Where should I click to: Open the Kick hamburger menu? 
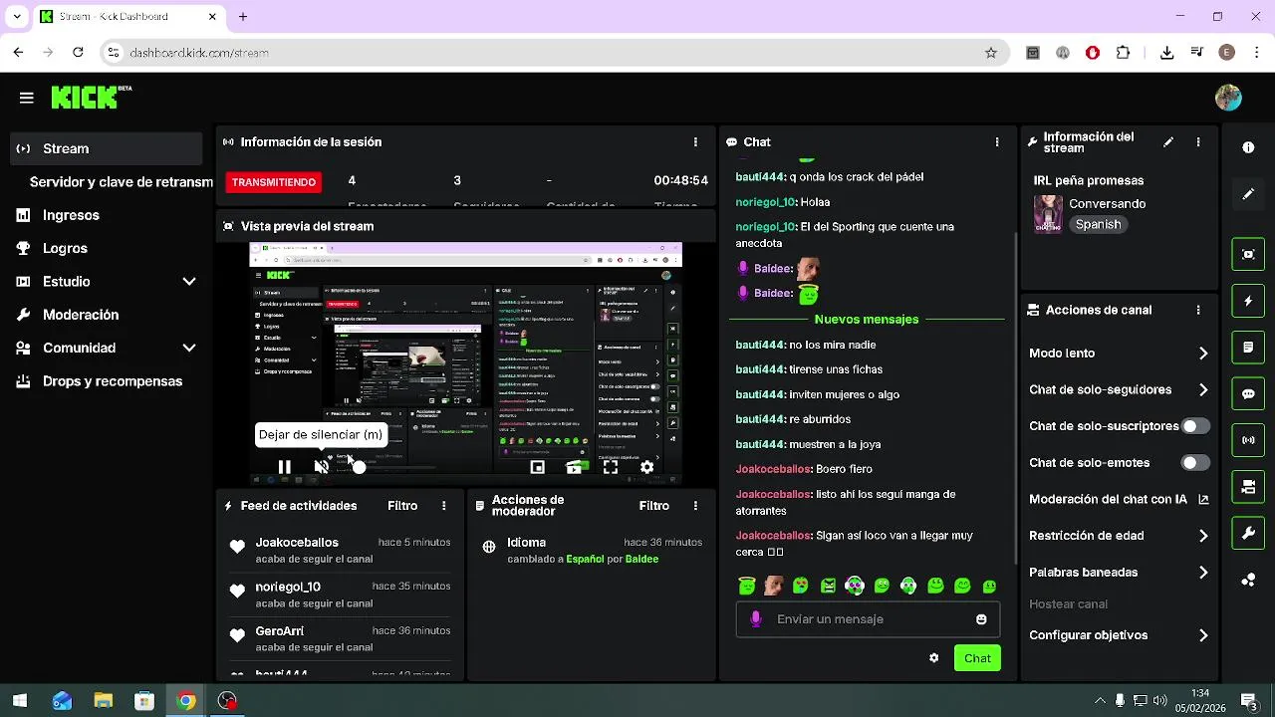27,98
